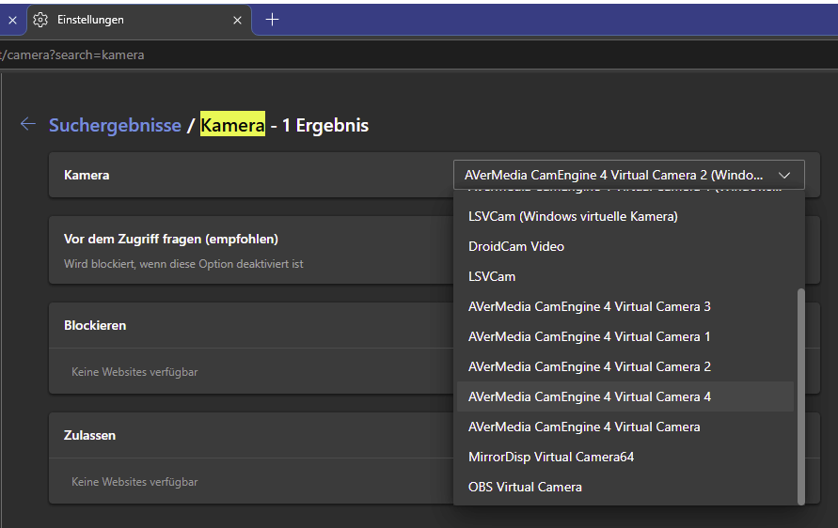Click the Blockieren section title

(95, 325)
